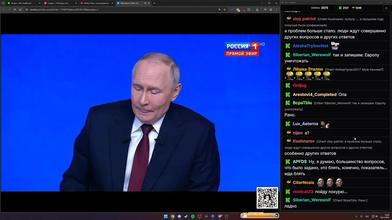Click VK badge next to nijen
This screenshot has width=392, height=220.
click(x=288, y=133)
